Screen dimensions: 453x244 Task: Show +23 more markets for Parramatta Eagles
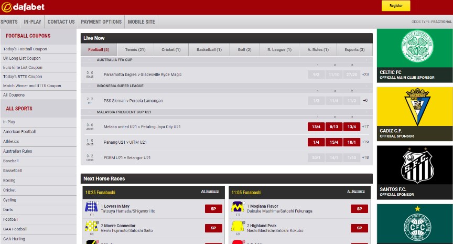tap(365, 75)
